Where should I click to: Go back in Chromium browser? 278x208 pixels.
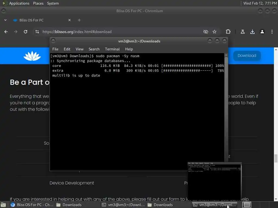pos(6,32)
